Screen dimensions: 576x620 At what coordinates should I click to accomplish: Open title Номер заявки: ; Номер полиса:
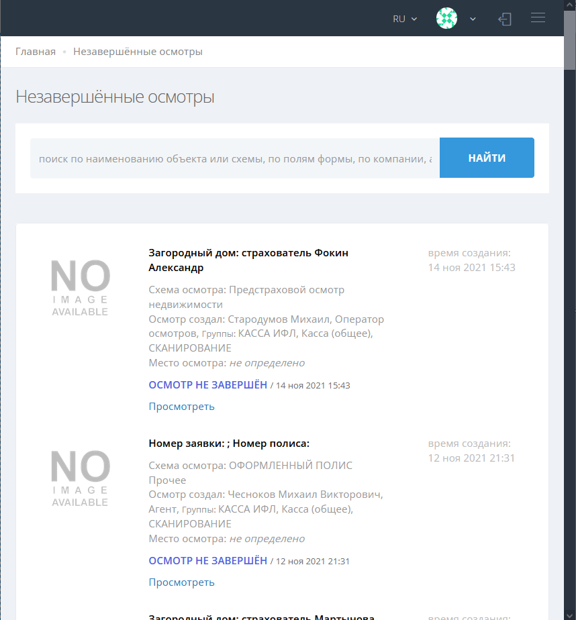point(228,443)
